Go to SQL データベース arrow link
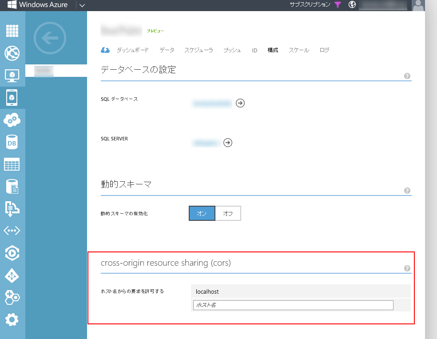Screen dimensions: 437x339 [x=240, y=104]
